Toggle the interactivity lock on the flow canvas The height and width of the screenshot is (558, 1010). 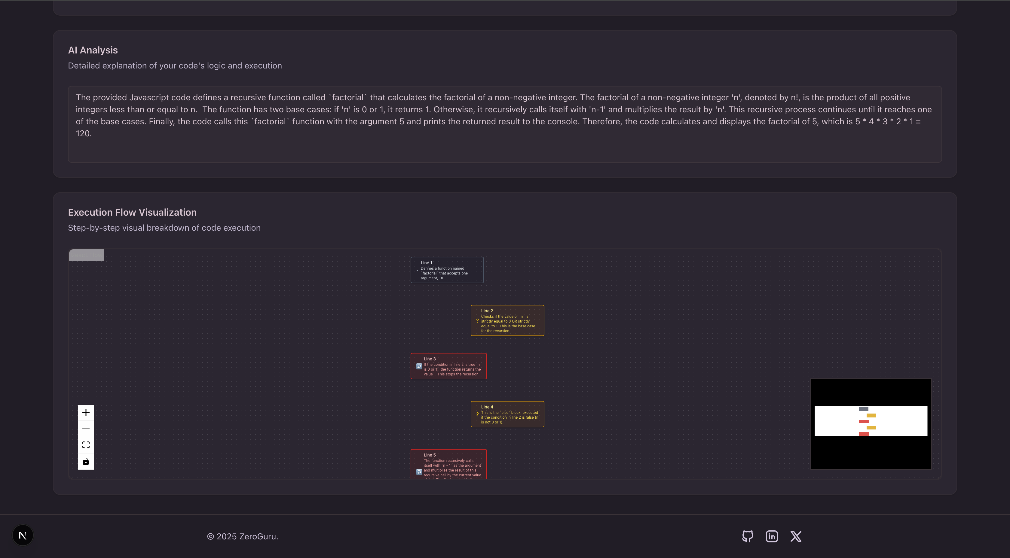[86, 461]
